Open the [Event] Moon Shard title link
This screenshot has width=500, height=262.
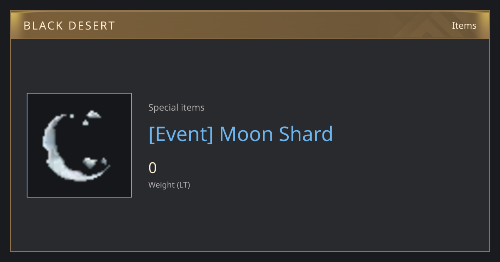241,134
